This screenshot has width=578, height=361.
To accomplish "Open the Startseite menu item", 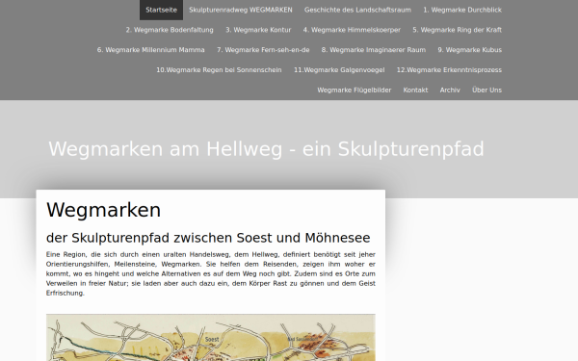I will [x=161, y=10].
